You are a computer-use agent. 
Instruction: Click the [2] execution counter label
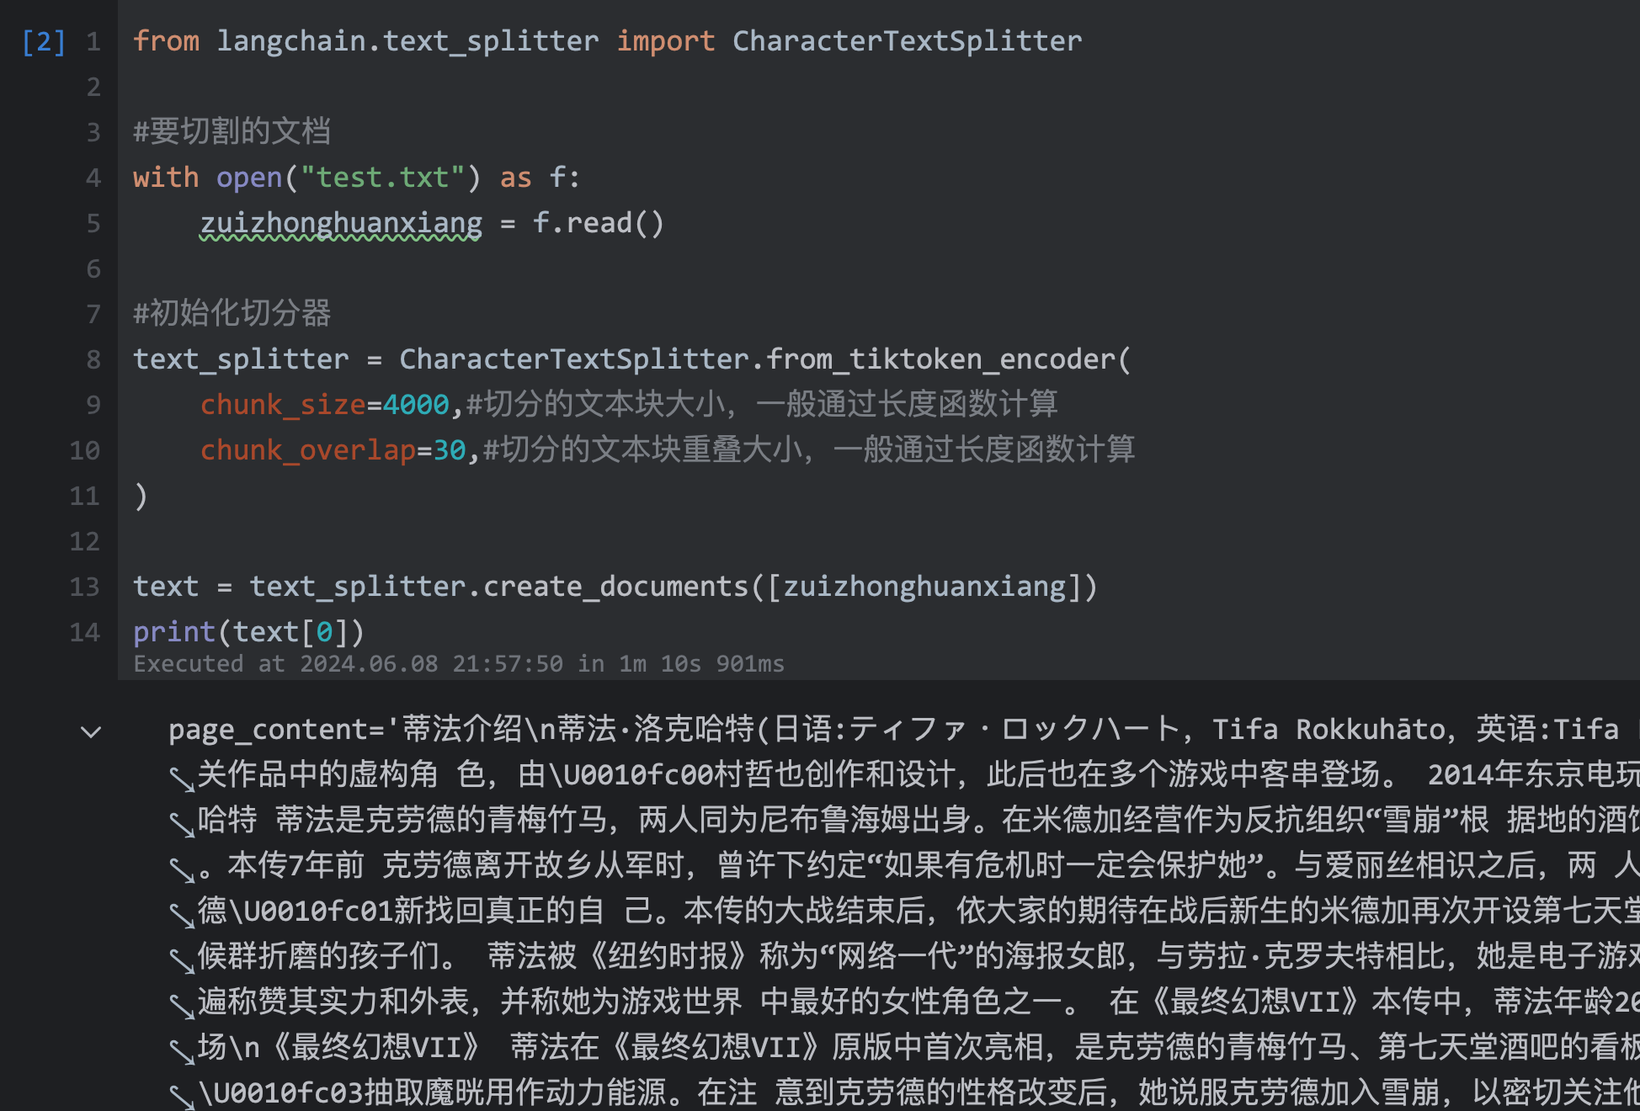pyautogui.click(x=43, y=41)
